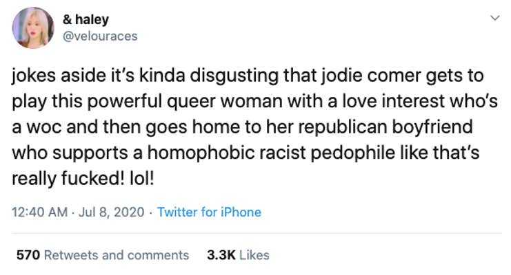This screenshot has height=275, width=511.
Task: Click the last tweet line ending 'lol!'
Action: click(x=83, y=179)
